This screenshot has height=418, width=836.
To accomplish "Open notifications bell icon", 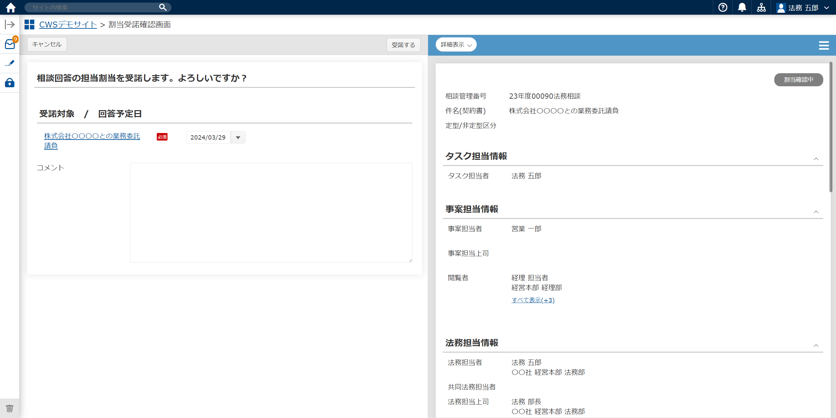I will pos(742,7).
